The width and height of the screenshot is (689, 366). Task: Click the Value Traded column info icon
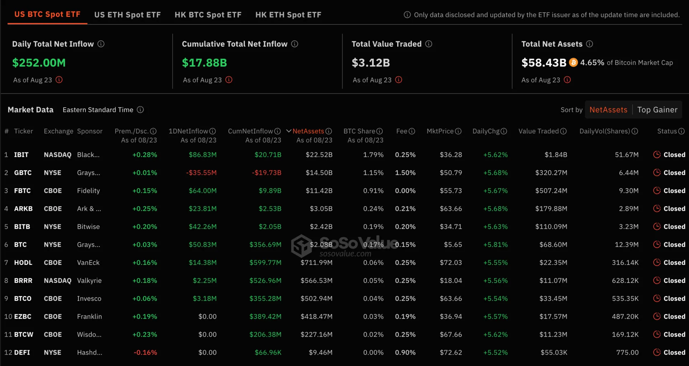[x=563, y=131]
